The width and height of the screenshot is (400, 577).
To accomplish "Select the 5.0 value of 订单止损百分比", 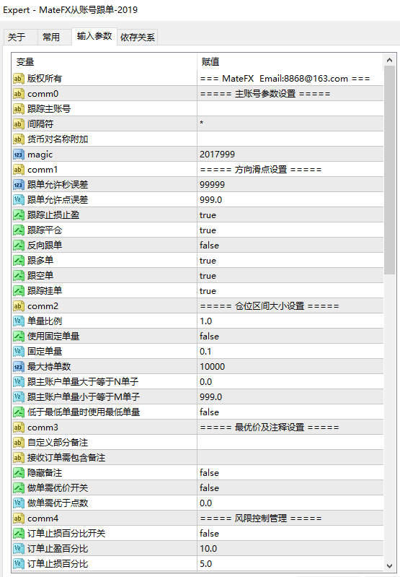I will pos(205,563).
